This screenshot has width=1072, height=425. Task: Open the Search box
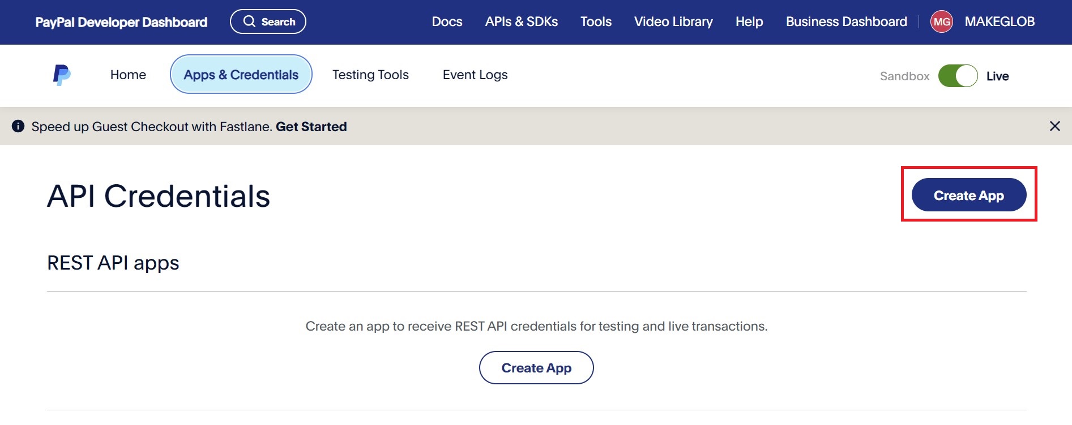[268, 21]
